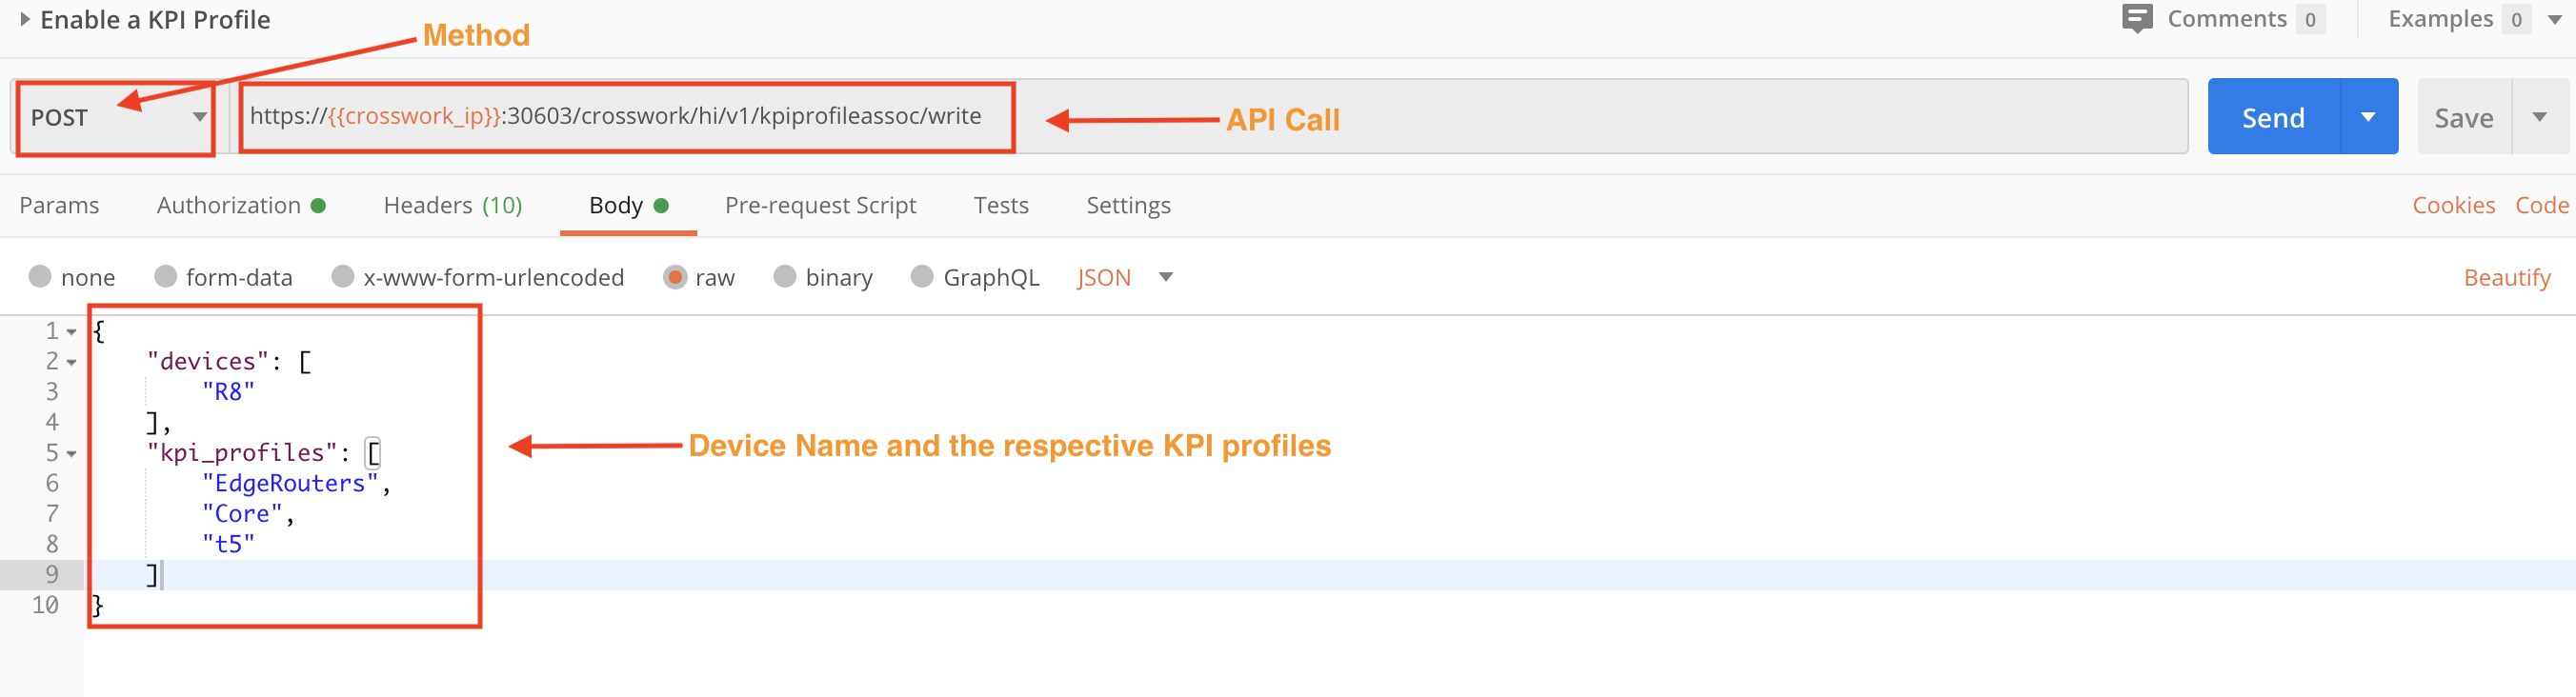Click the Examples label
The width and height of the screenshot is (2576, 697).
coord(2440,19)
